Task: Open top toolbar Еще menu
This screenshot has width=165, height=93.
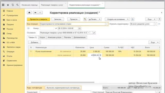Action: (151, 19)
